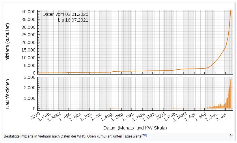Click the '1. Mai' label after 2021
Screen dimensions: 237x143
tap(202, 117)
